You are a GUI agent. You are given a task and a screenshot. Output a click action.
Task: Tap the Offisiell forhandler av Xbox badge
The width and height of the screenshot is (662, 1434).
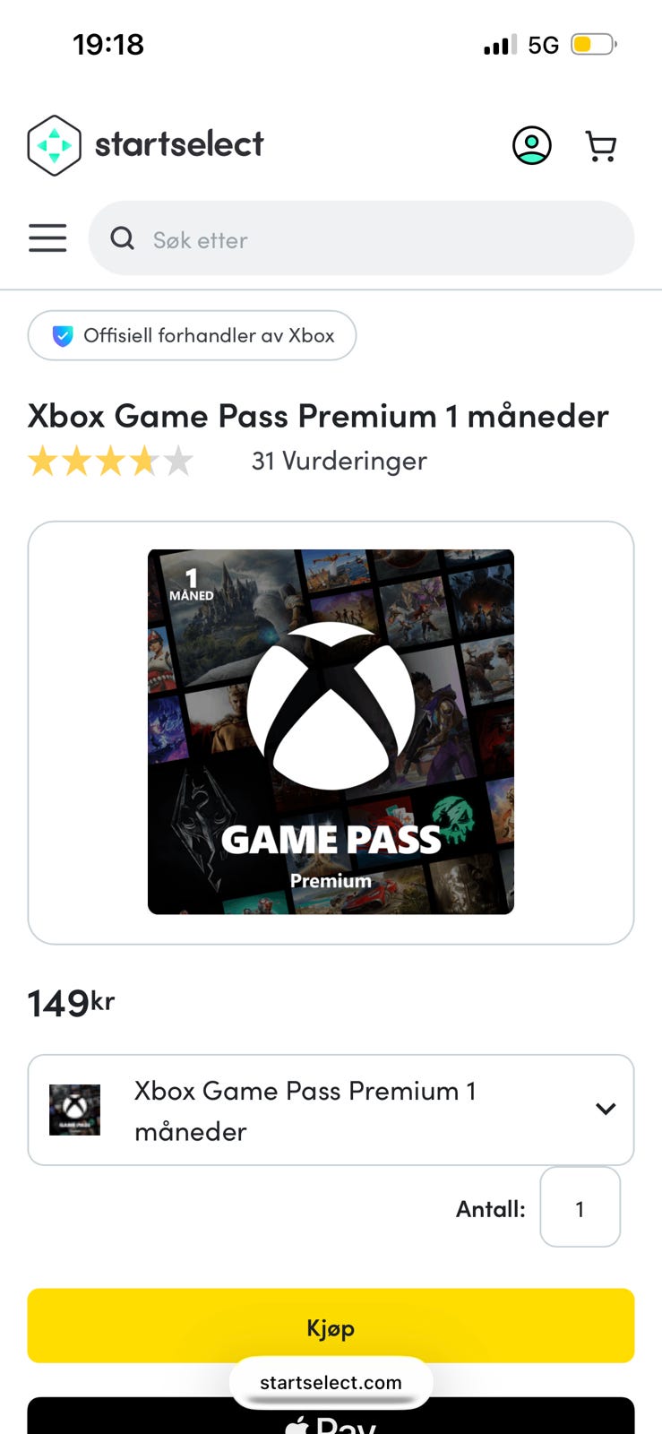click(192, 335)
